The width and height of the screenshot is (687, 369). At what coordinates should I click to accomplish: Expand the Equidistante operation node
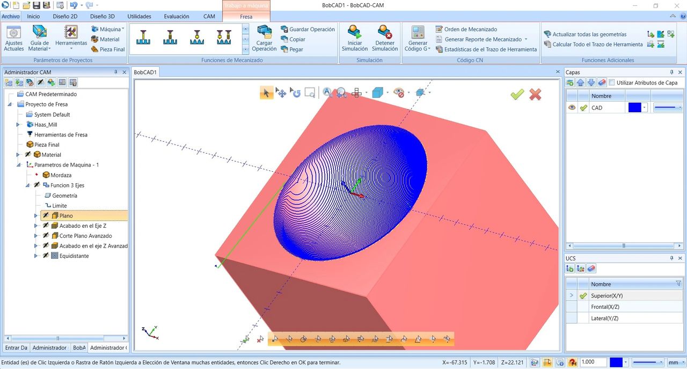point(36,256)
